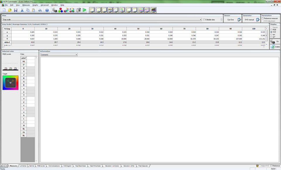Print with the printer toolbar icon
Screen dimensions: 281x170
pos(40,10)
